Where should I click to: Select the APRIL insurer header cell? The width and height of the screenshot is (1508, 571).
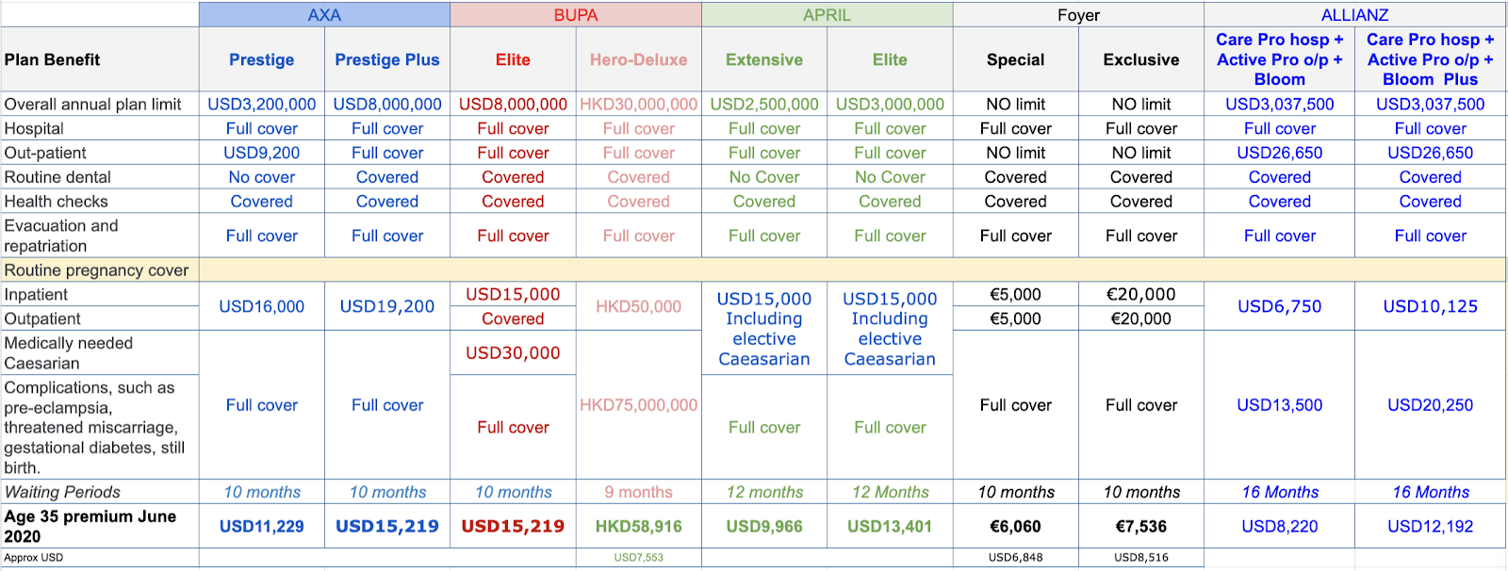point(827,15)
